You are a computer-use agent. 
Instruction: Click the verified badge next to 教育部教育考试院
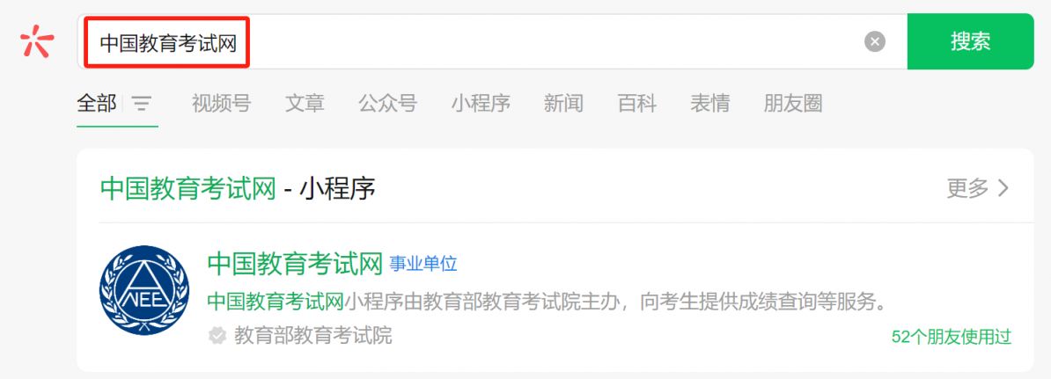point(217,336)
